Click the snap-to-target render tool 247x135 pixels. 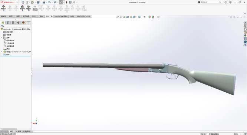tap(35, 8)
